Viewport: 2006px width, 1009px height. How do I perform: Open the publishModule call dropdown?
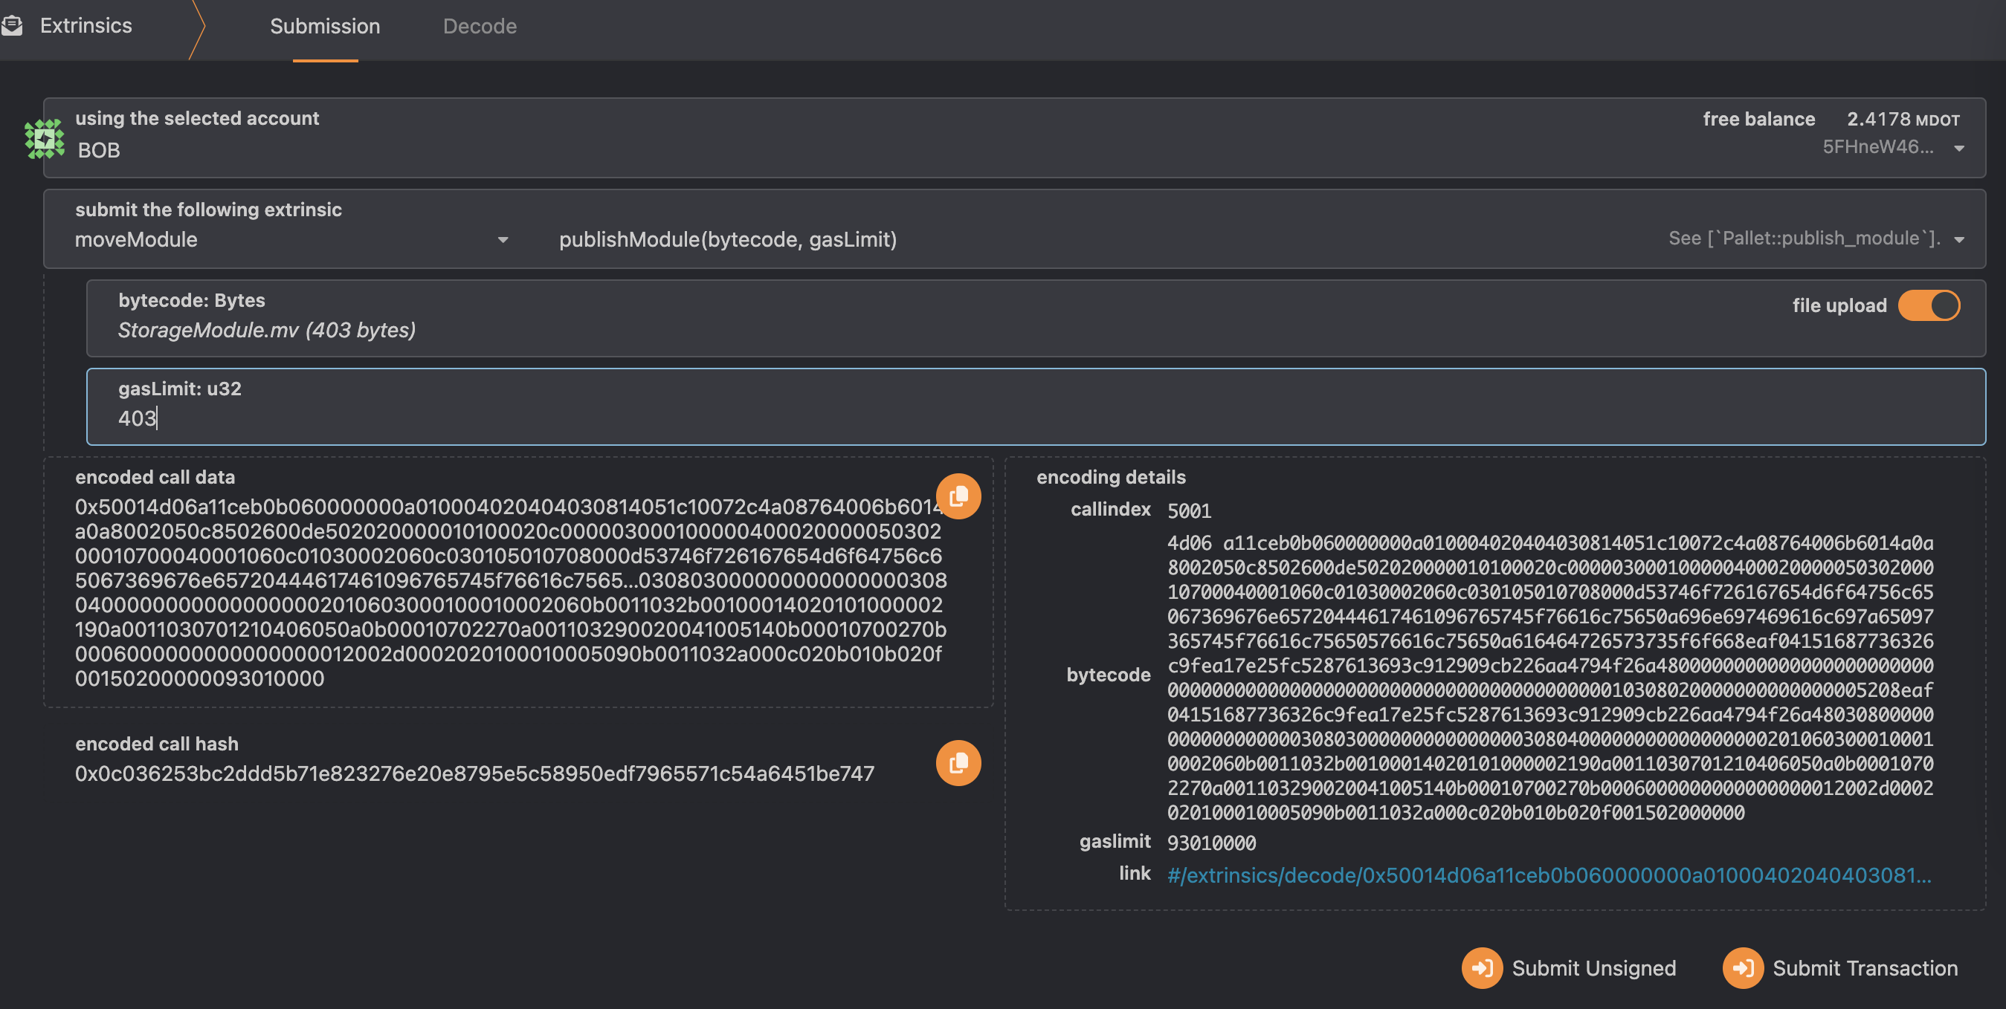tap(1959, 239)
